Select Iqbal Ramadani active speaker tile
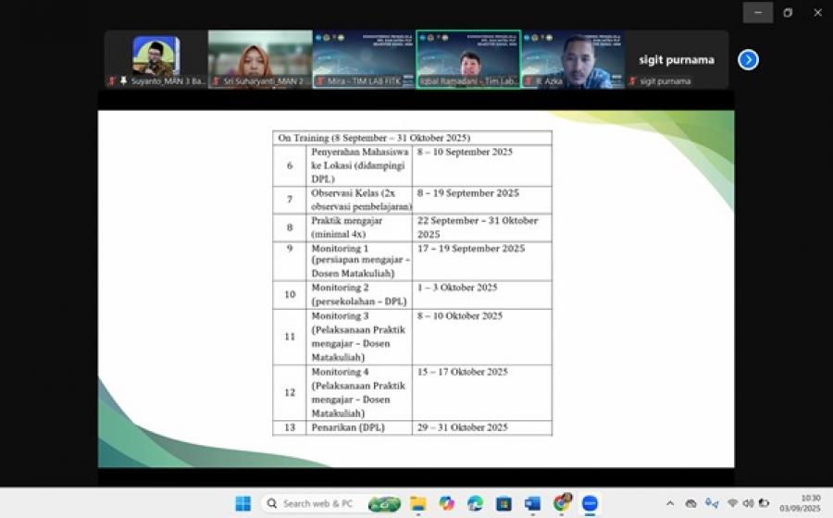 [x=467, y=60]
